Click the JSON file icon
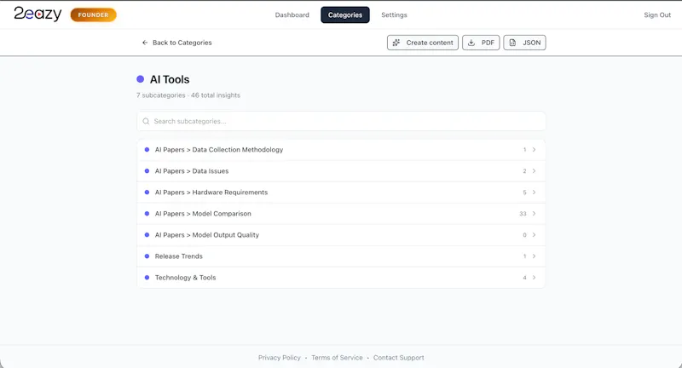This screenshot has height=368, width=682. coord(513,43)
